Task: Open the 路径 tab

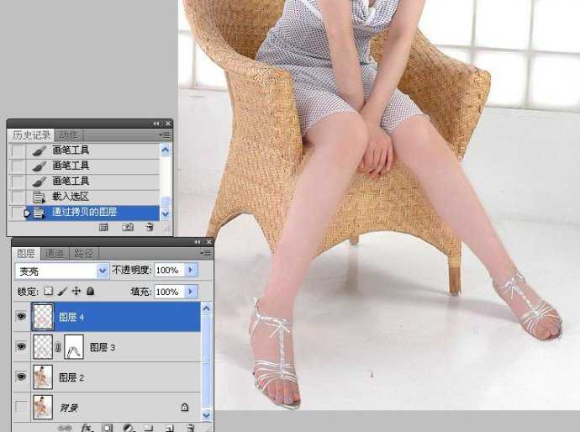Action: [84, 253]
